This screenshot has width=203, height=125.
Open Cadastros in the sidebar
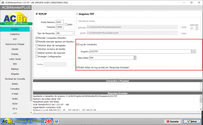[15, 34]
